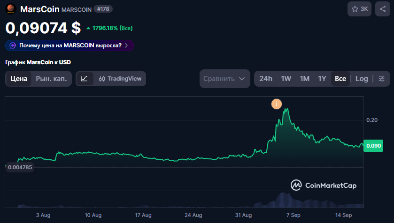Click the MarsCoin planet logo icon
The image size is (394, 223).
pos(10,9)
